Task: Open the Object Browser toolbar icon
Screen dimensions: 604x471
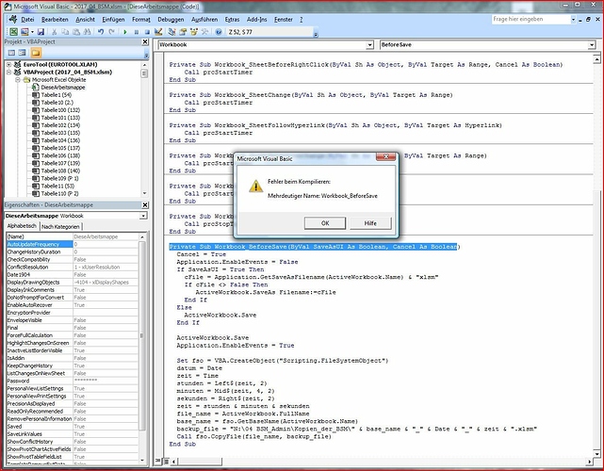Action: [x=194, y=32]
